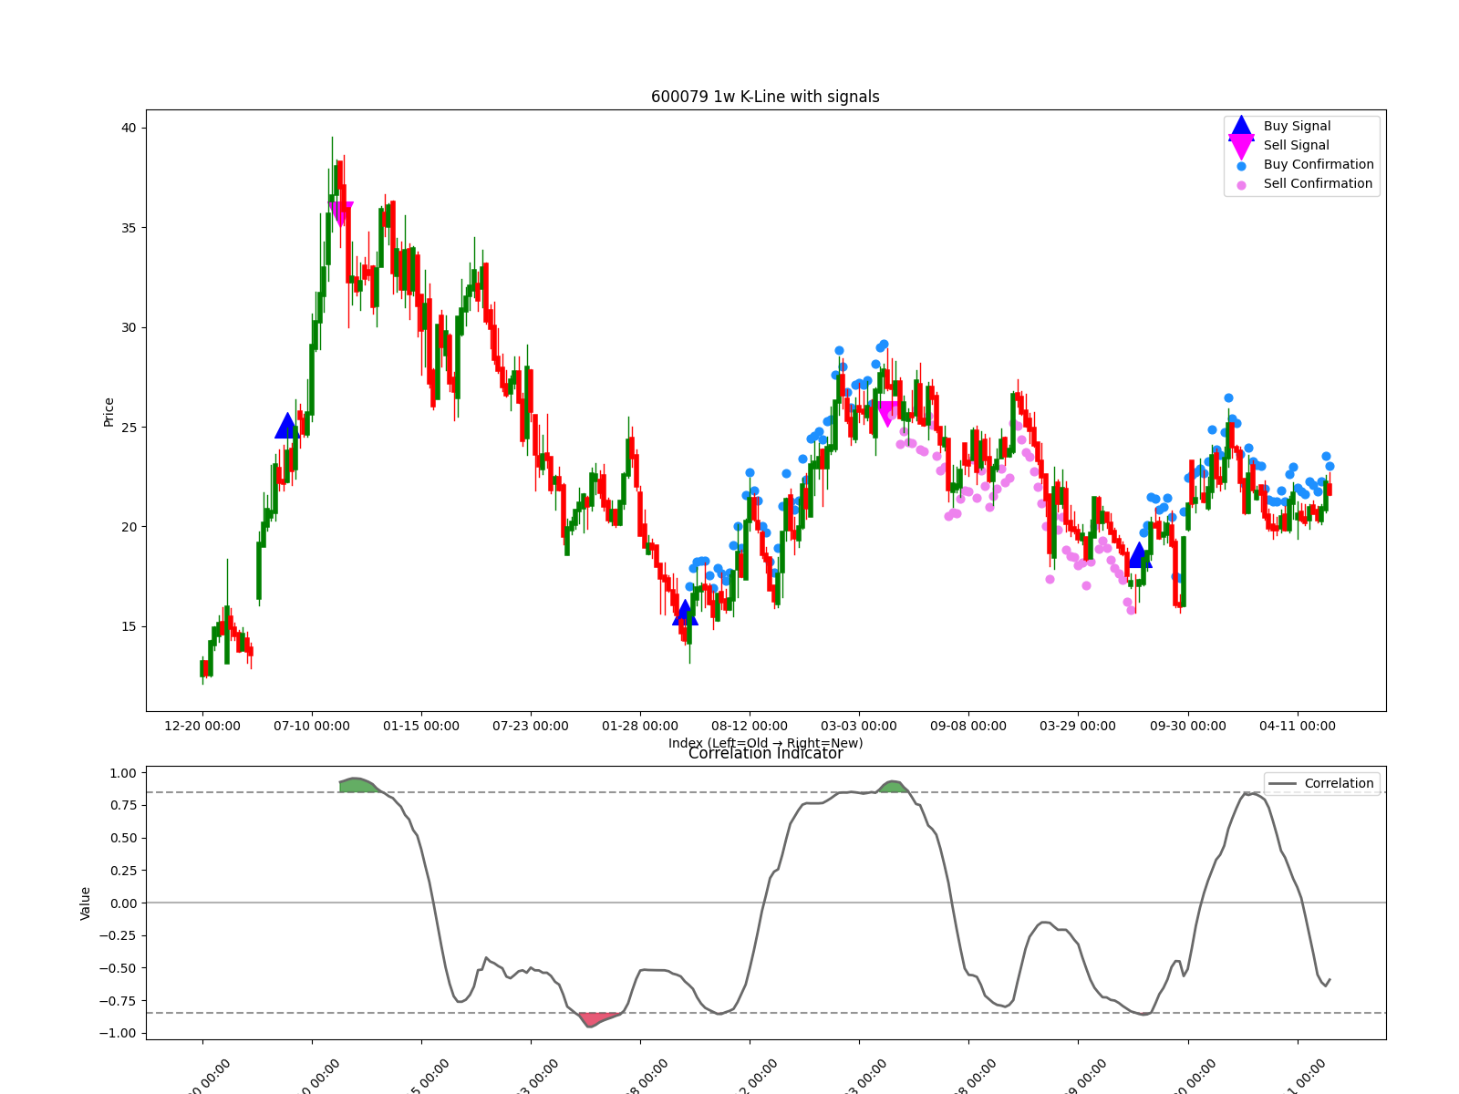Image resolution: width=1459 pixels, height=1094 pixels.
Task: Click the Price axis label
Action: [x=109, y=412]
